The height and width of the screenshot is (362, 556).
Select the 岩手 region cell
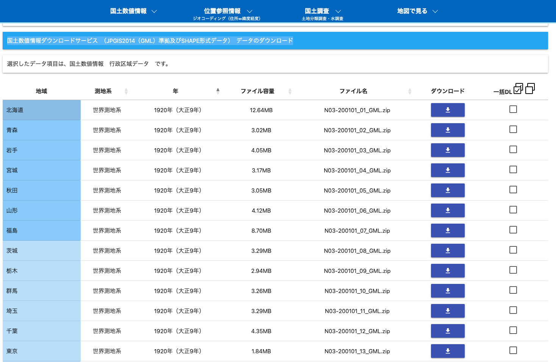[x=41, y=150]
